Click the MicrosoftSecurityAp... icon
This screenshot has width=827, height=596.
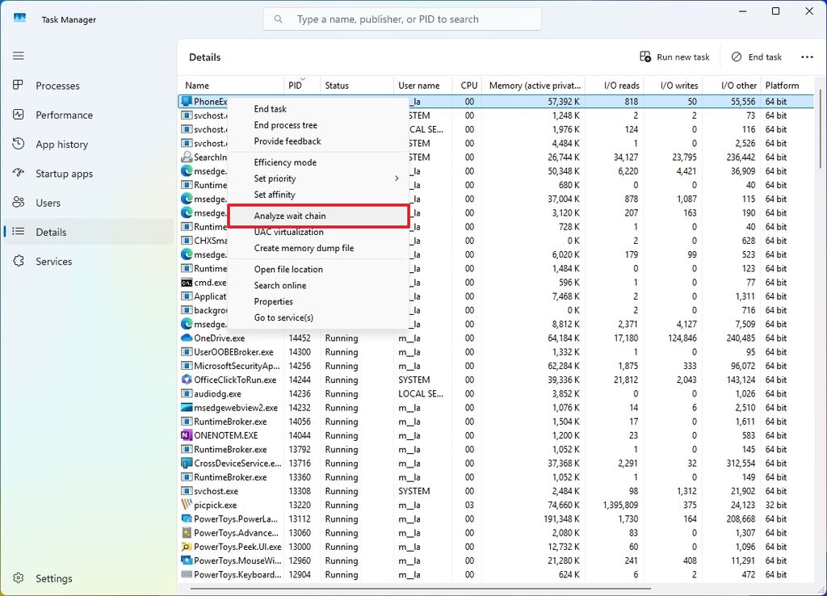187,366
